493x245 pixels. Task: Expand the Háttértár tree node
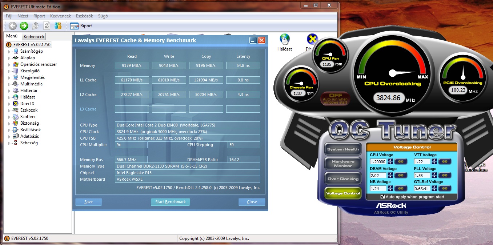9,91
